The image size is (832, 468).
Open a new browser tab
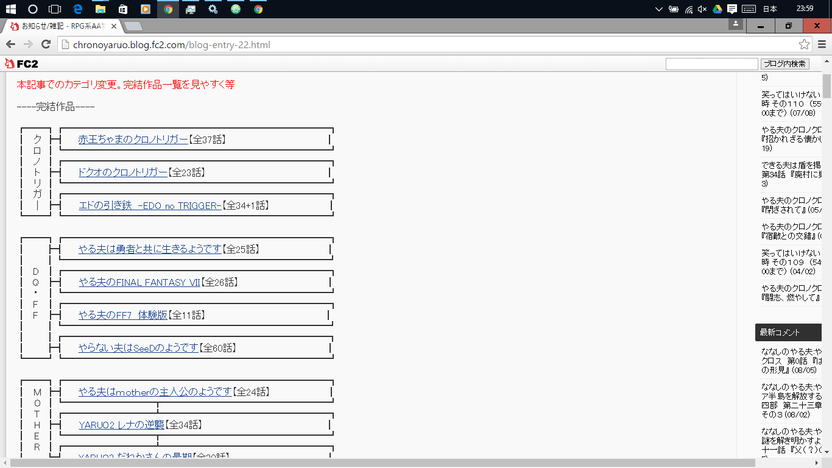tap(133, 26)
